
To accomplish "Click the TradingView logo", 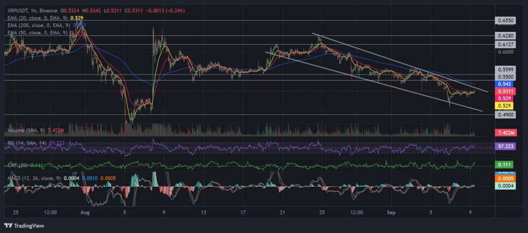I will [x=25, y=225].
